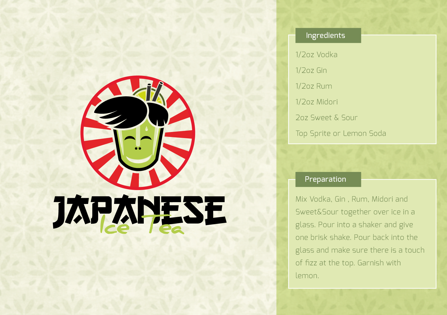The height and width of the screenshot is (315, 447).
Task: Click the '1/2oz Vodka' ingredient line
Action: pos(316,55)
